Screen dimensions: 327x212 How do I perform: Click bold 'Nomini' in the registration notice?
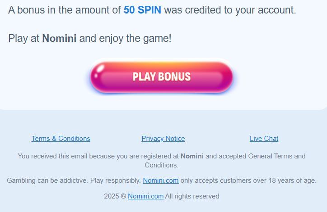pos(192,156)
